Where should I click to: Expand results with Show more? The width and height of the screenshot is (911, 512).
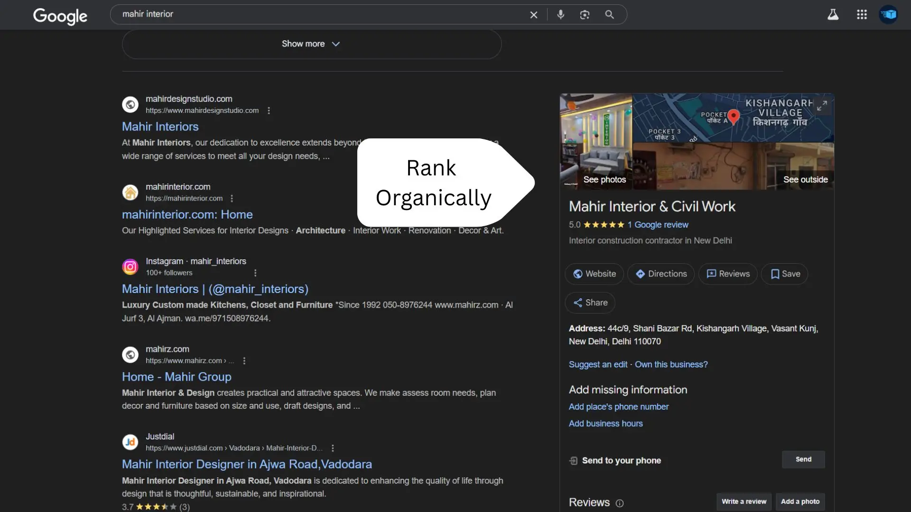pos(311,44)
